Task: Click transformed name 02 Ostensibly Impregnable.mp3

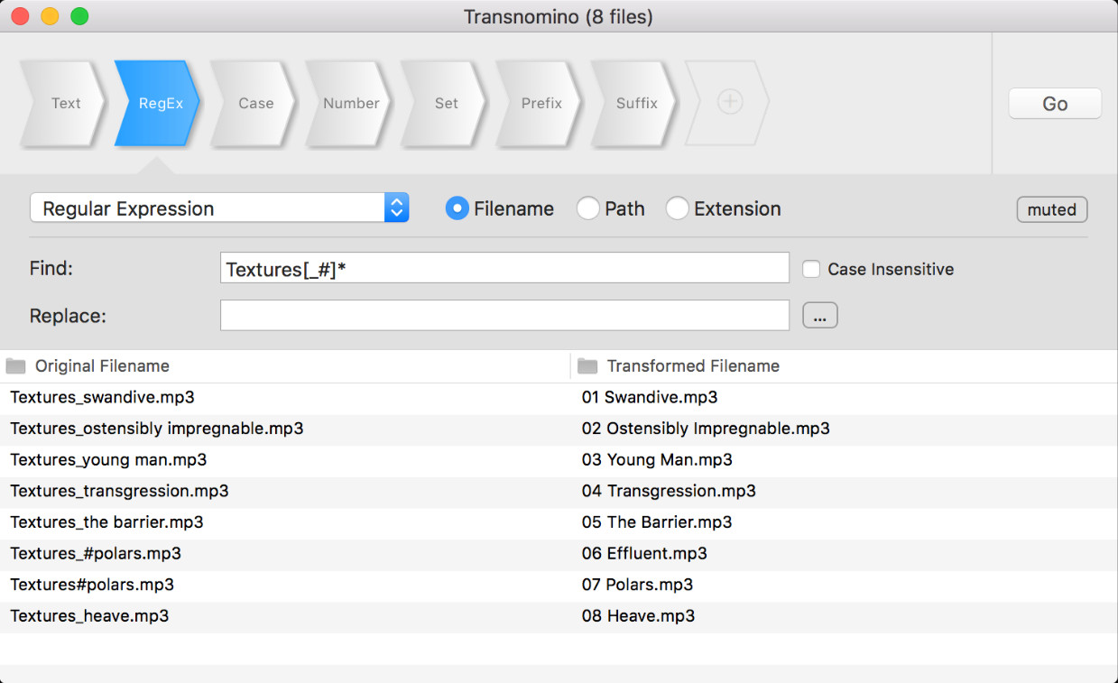Action: [706, 428]
